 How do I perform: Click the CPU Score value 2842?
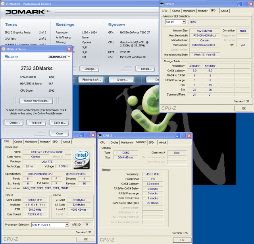tap(52, 90)
